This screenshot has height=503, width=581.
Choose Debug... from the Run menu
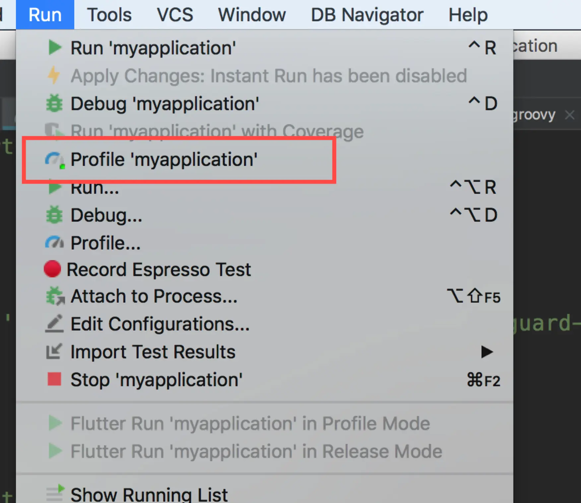click(x=106, y=215)
